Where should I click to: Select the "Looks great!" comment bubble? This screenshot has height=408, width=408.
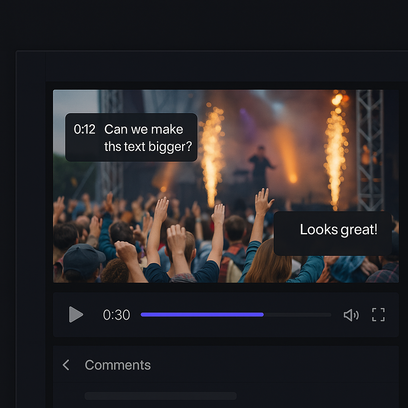[333, 233]
